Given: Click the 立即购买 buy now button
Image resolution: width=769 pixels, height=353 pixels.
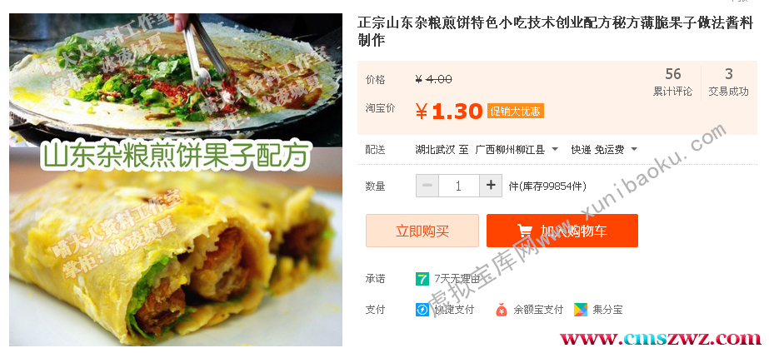Looking at the screenshot, I should pos(422,231).
